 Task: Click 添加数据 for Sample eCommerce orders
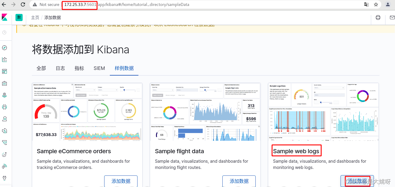point(121,181)
